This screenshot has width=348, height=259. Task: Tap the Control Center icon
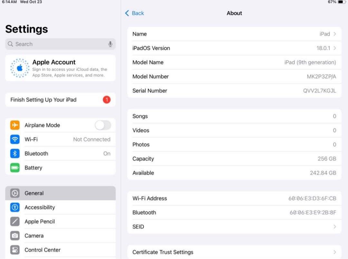click(x=15, y=250)
